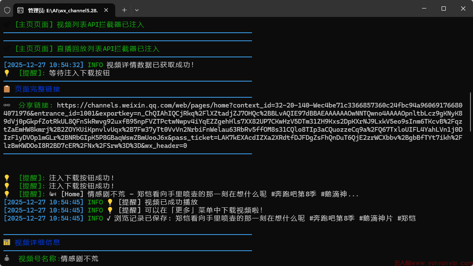Click the command prompt icon on the tab
This screenshot has width=473, height=266.
tap(20, 10)
